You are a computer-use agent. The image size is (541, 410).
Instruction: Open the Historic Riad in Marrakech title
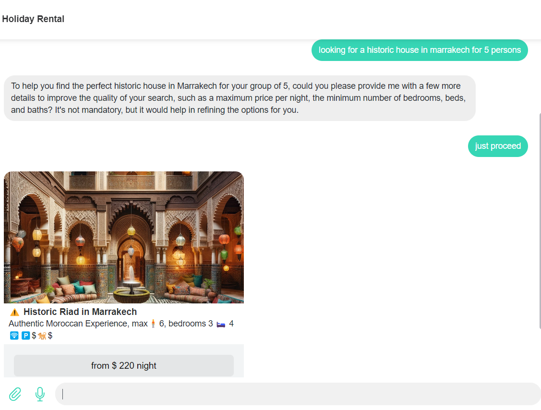pos(80,312)
